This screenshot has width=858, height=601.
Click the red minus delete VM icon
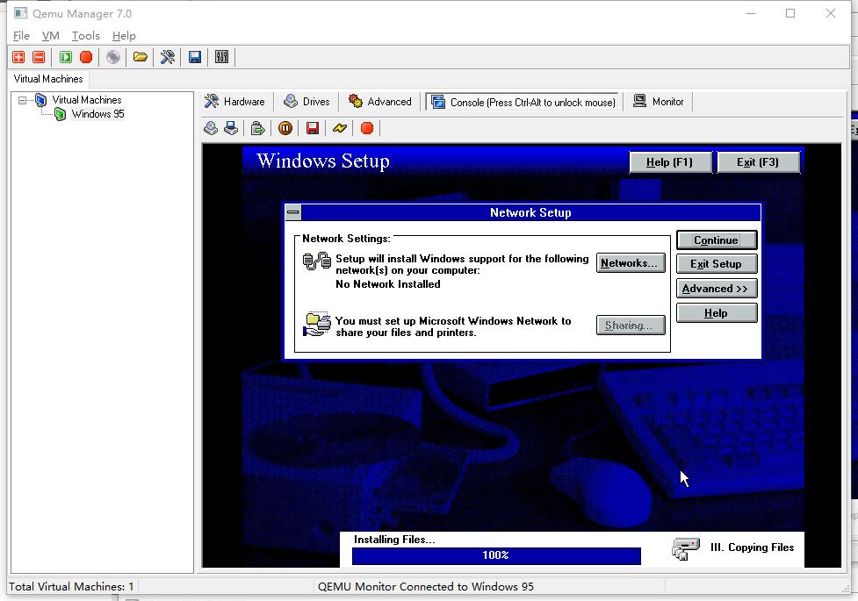[x=39, y=57]
